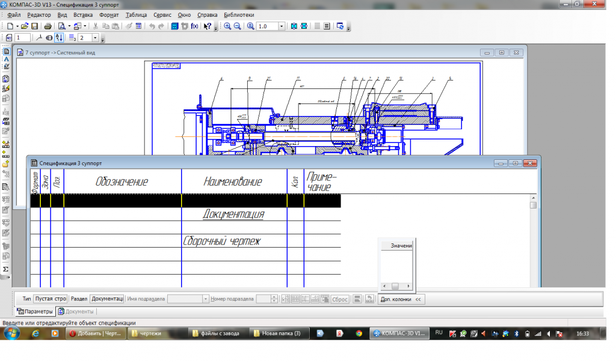Expand the dropdown for value 2 in second toolbar

pos(95,38)
